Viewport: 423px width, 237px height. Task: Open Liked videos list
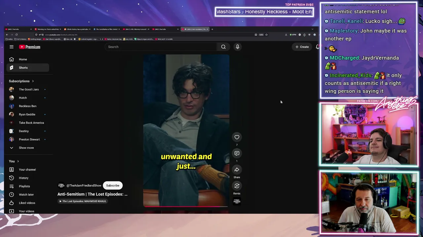pyautogui.click(x=27, y=203)
